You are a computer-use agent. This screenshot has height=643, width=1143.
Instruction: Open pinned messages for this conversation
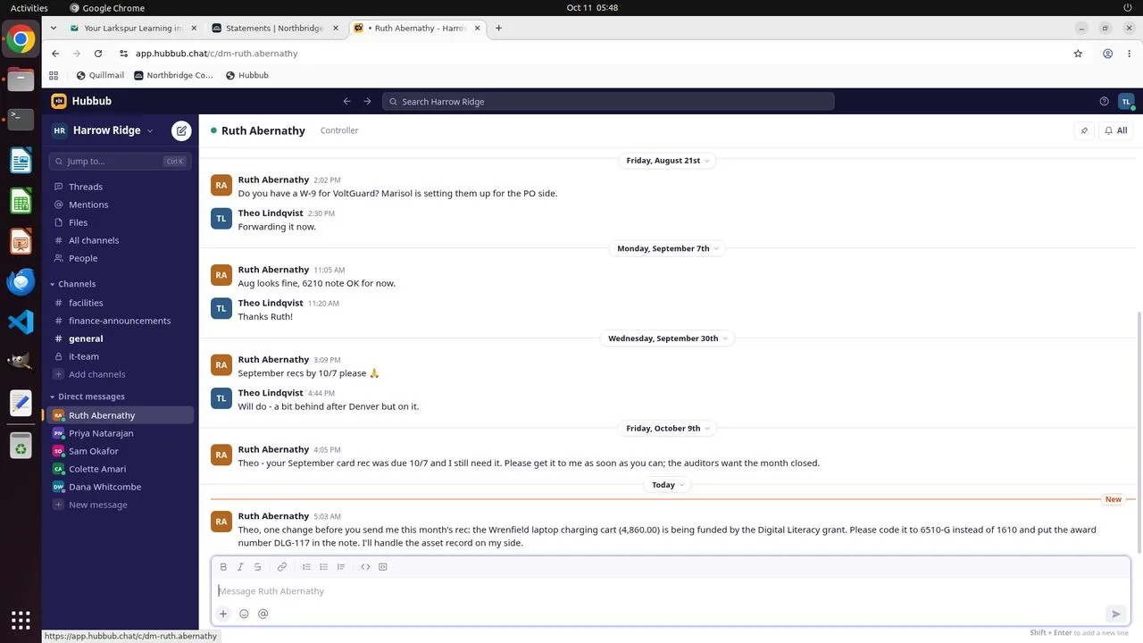(x=1084, y=130)
